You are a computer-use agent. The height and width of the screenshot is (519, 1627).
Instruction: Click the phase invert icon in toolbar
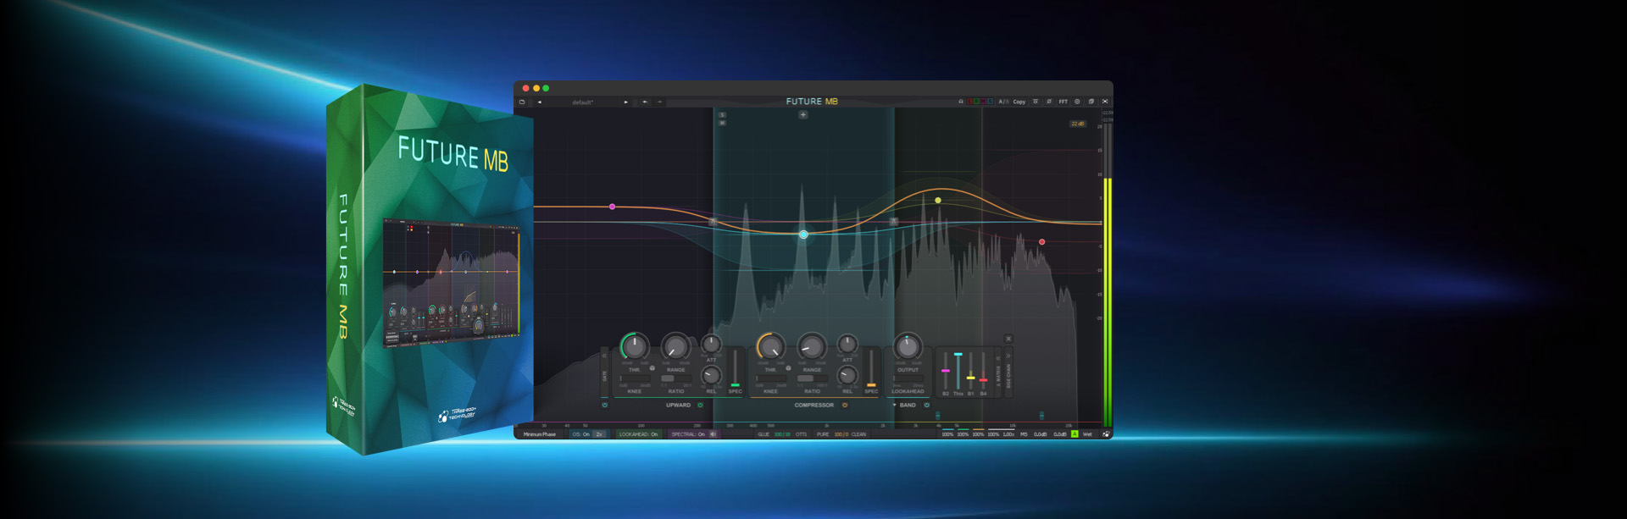[1049, 102]
